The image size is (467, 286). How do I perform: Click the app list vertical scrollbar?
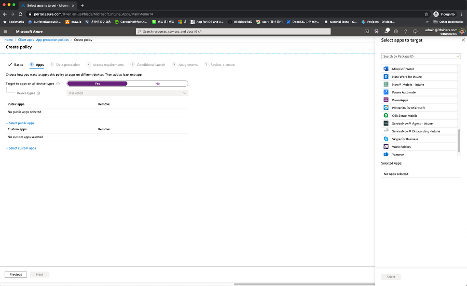[x=459, y=141]
